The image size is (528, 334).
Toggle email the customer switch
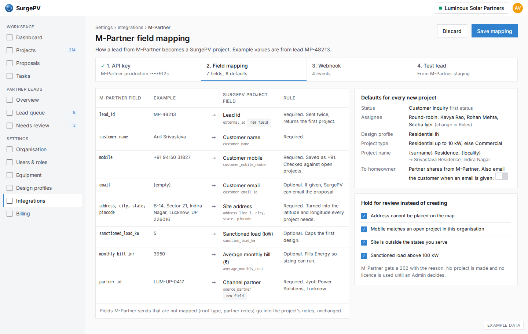click(x=502, y=176)
